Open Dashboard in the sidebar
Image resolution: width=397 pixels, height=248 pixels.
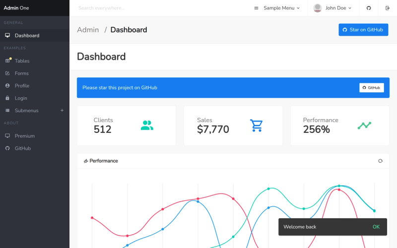point(35,35)
